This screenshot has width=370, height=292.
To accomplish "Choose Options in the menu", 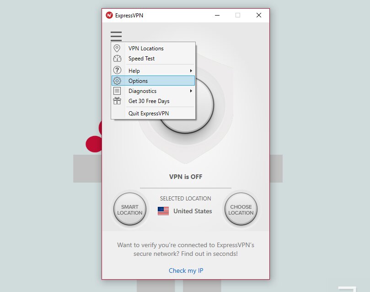I will click(153, 81).
